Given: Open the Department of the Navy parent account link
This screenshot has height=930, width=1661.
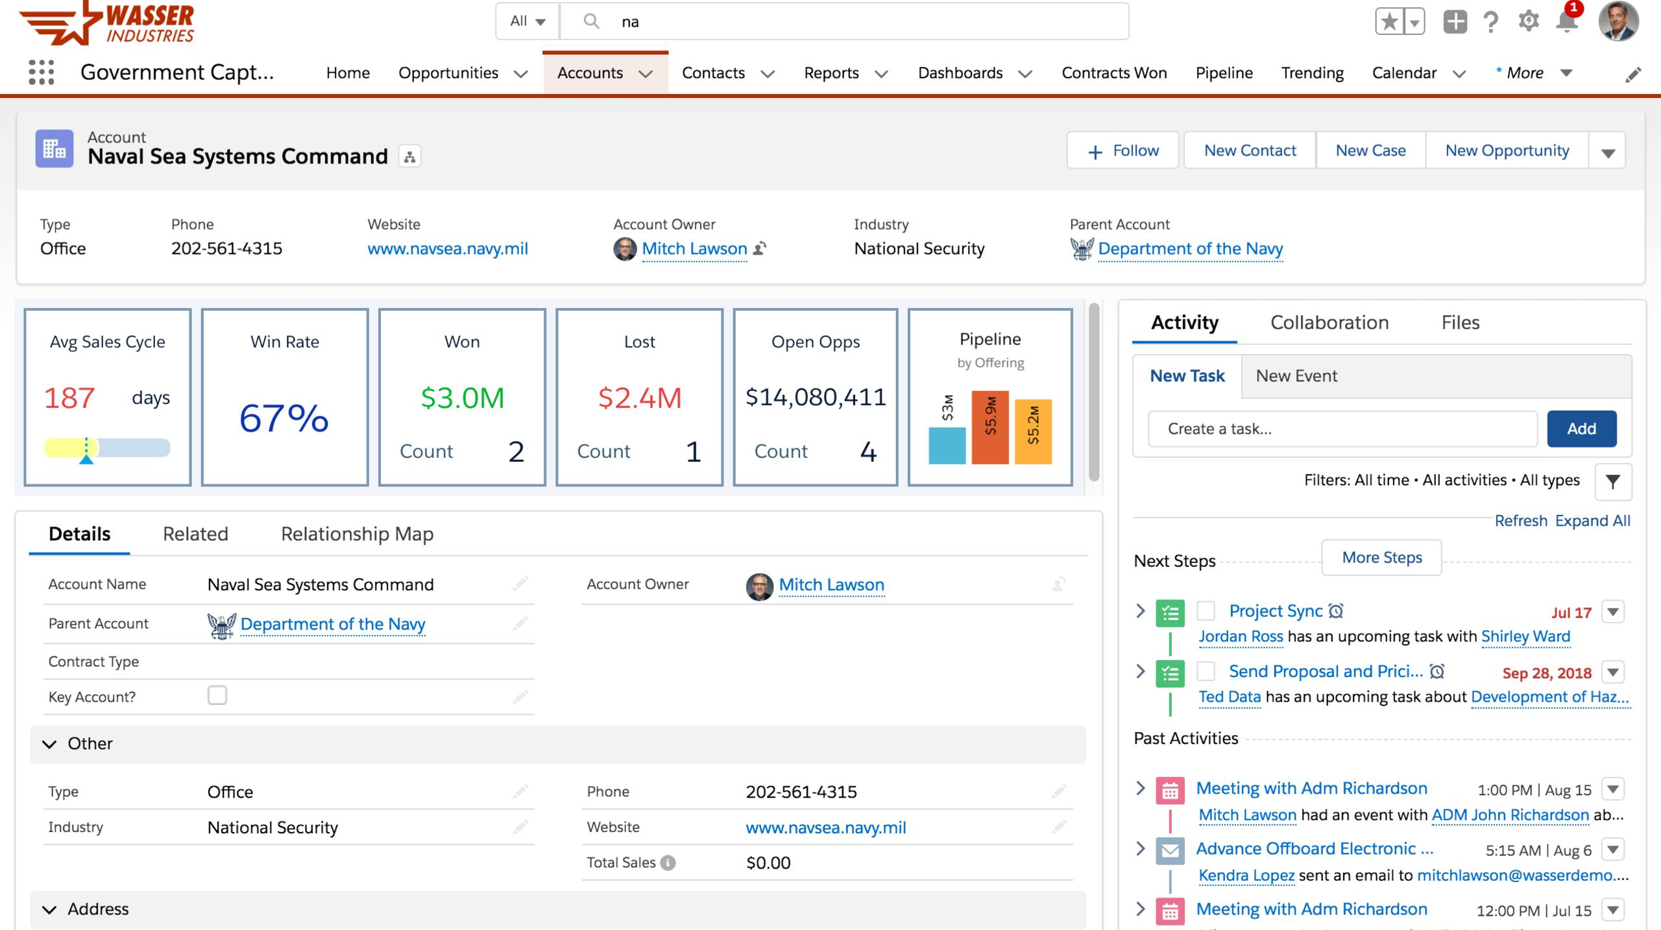Looking at the screenshot, I should point(1190,248).
